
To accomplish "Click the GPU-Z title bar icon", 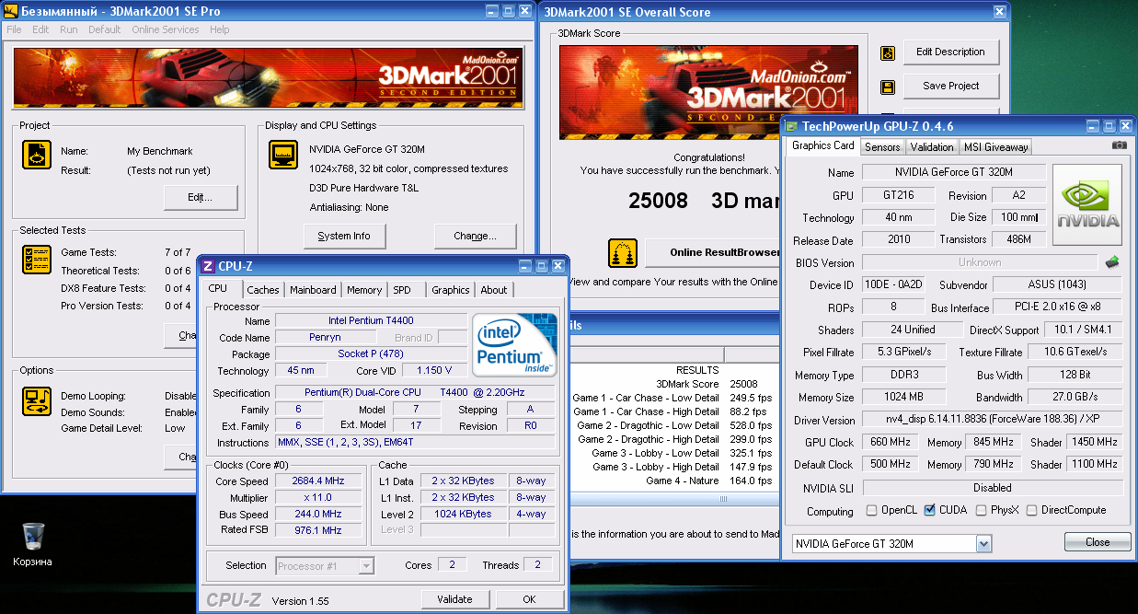I will point(790,126).
